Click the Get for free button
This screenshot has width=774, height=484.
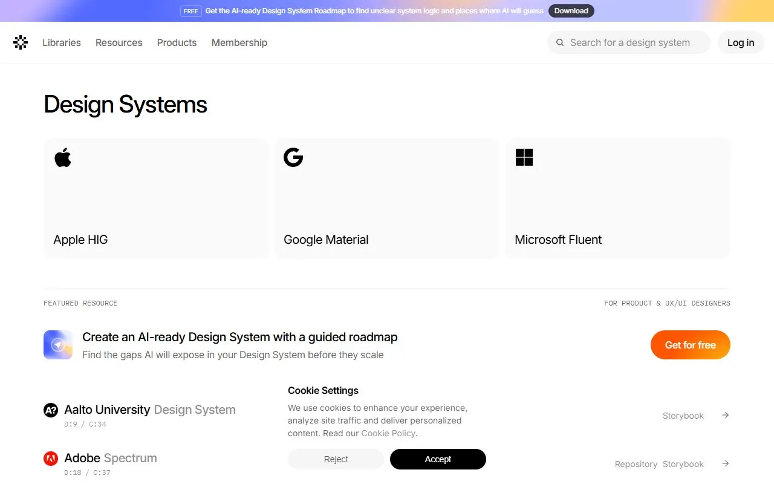coord(691,345)
